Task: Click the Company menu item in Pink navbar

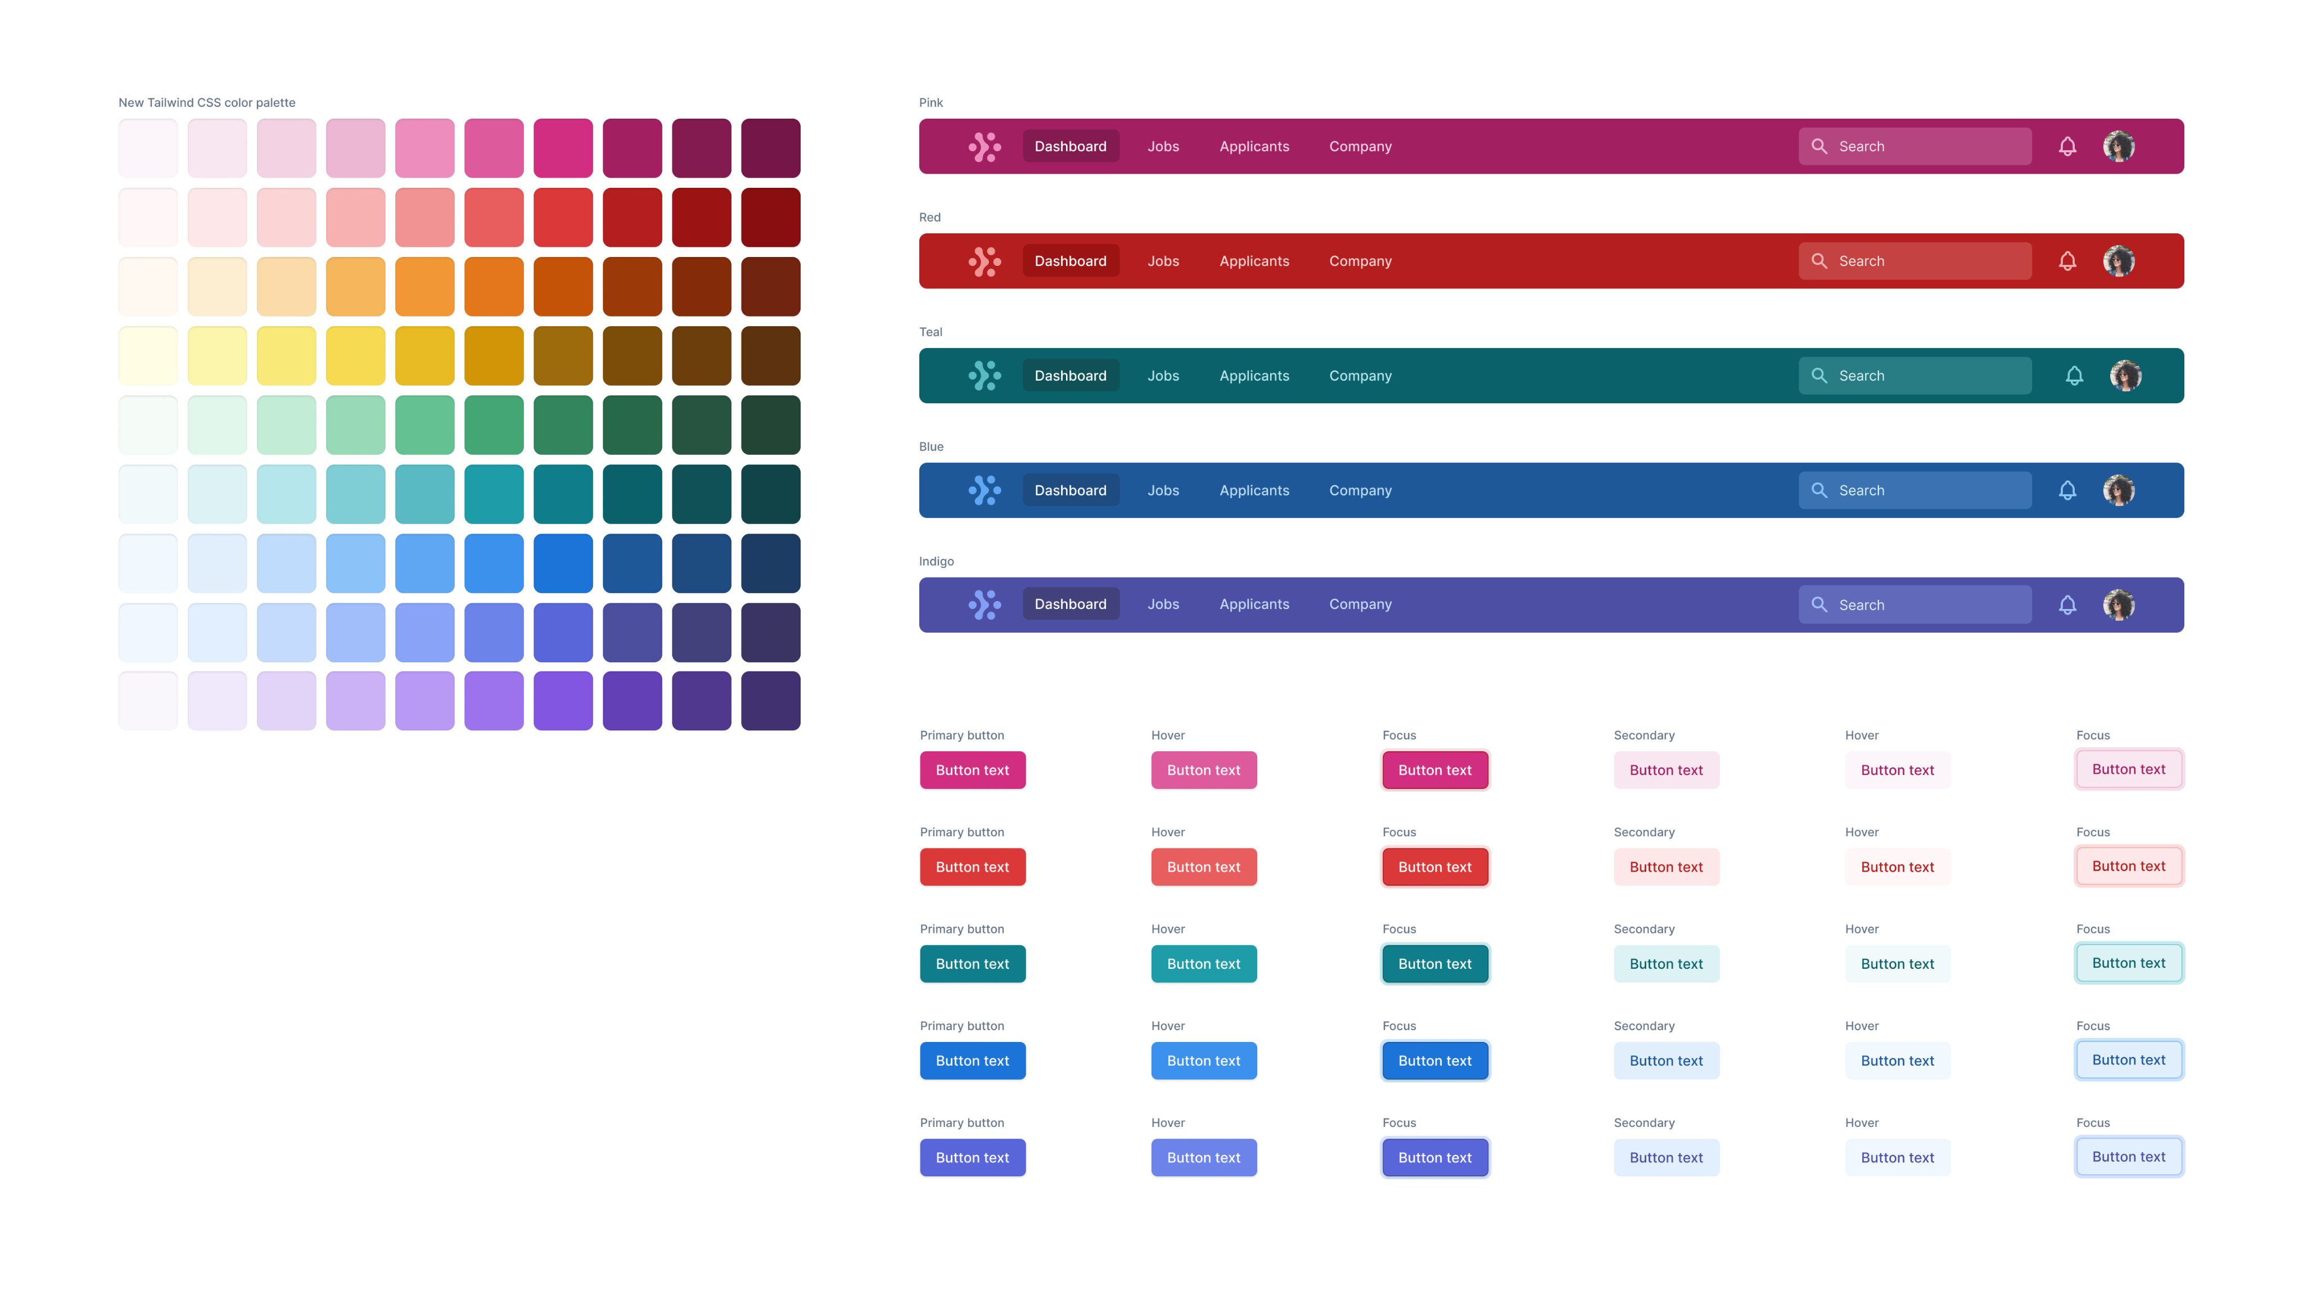Action: point(1360,146)
